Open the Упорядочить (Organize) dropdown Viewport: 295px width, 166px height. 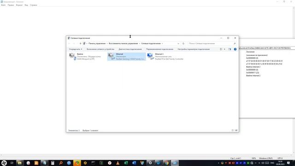(x=76, y=49)
